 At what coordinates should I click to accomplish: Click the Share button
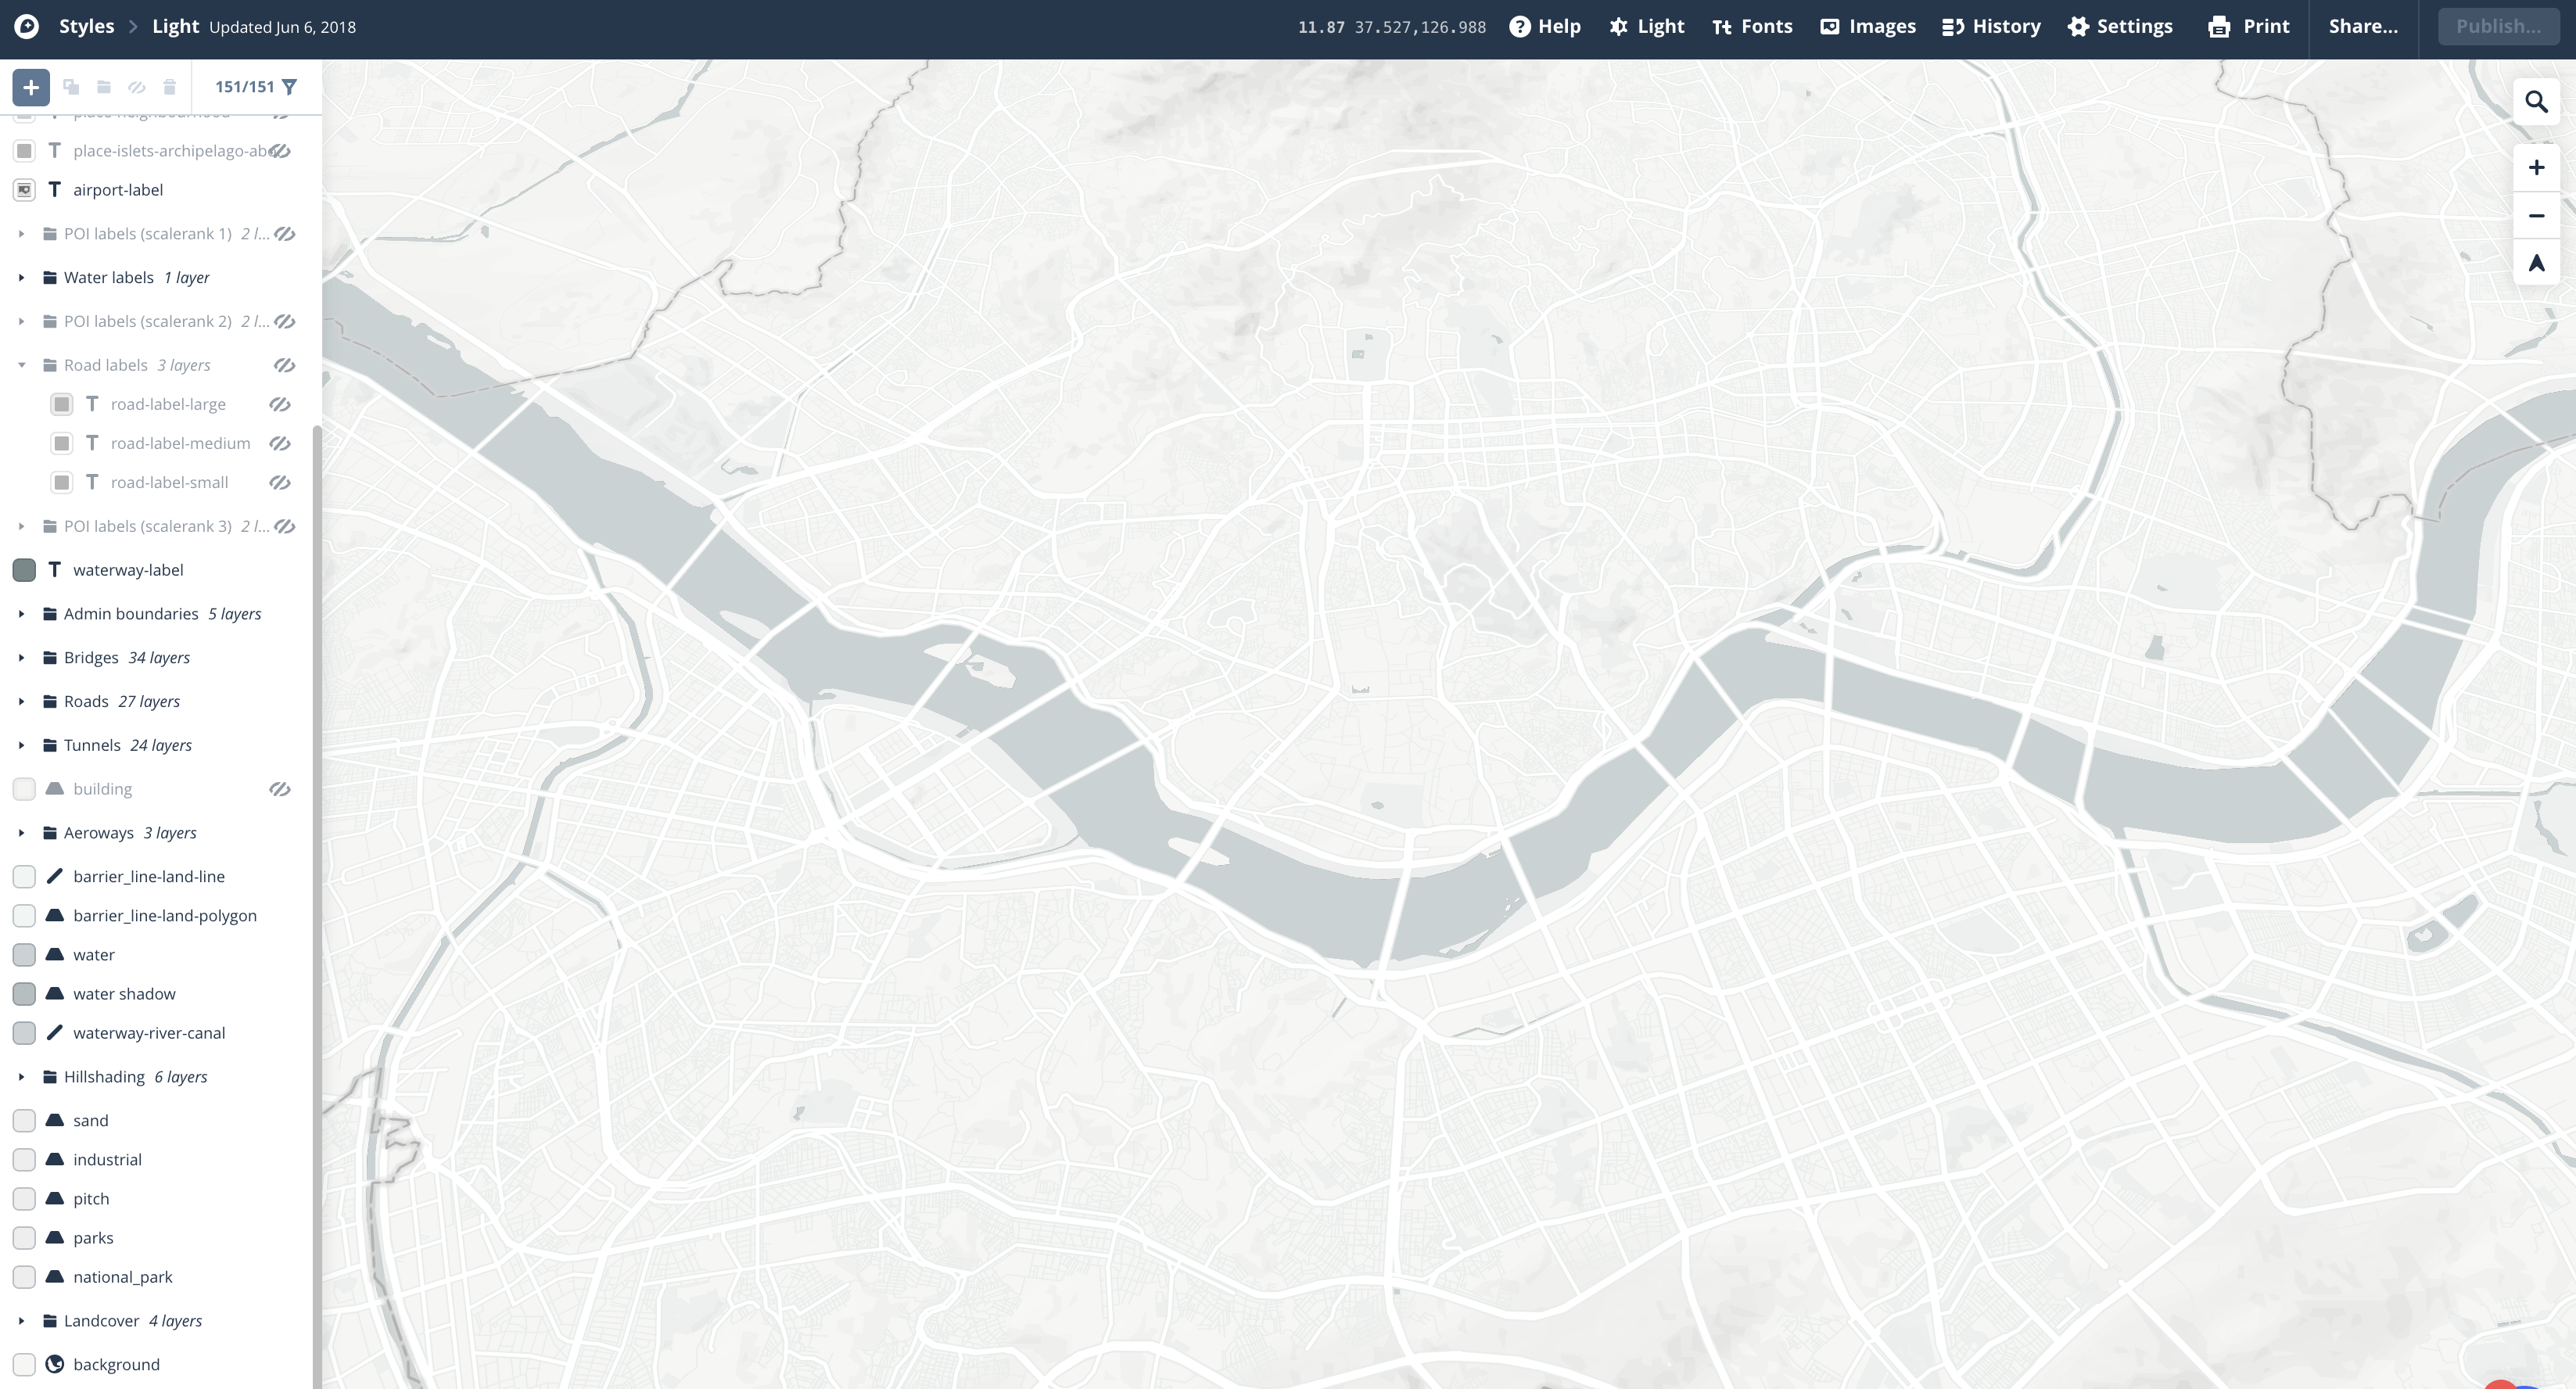(2362, 27)
